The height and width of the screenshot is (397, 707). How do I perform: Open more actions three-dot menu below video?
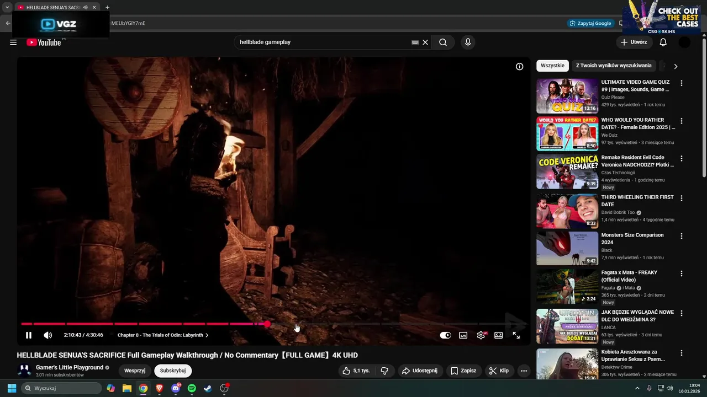point(524,371)
